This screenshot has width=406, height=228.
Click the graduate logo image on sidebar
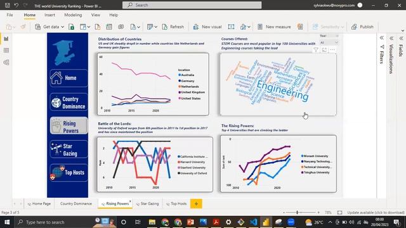pyautogui.click(x=63, y=53)
